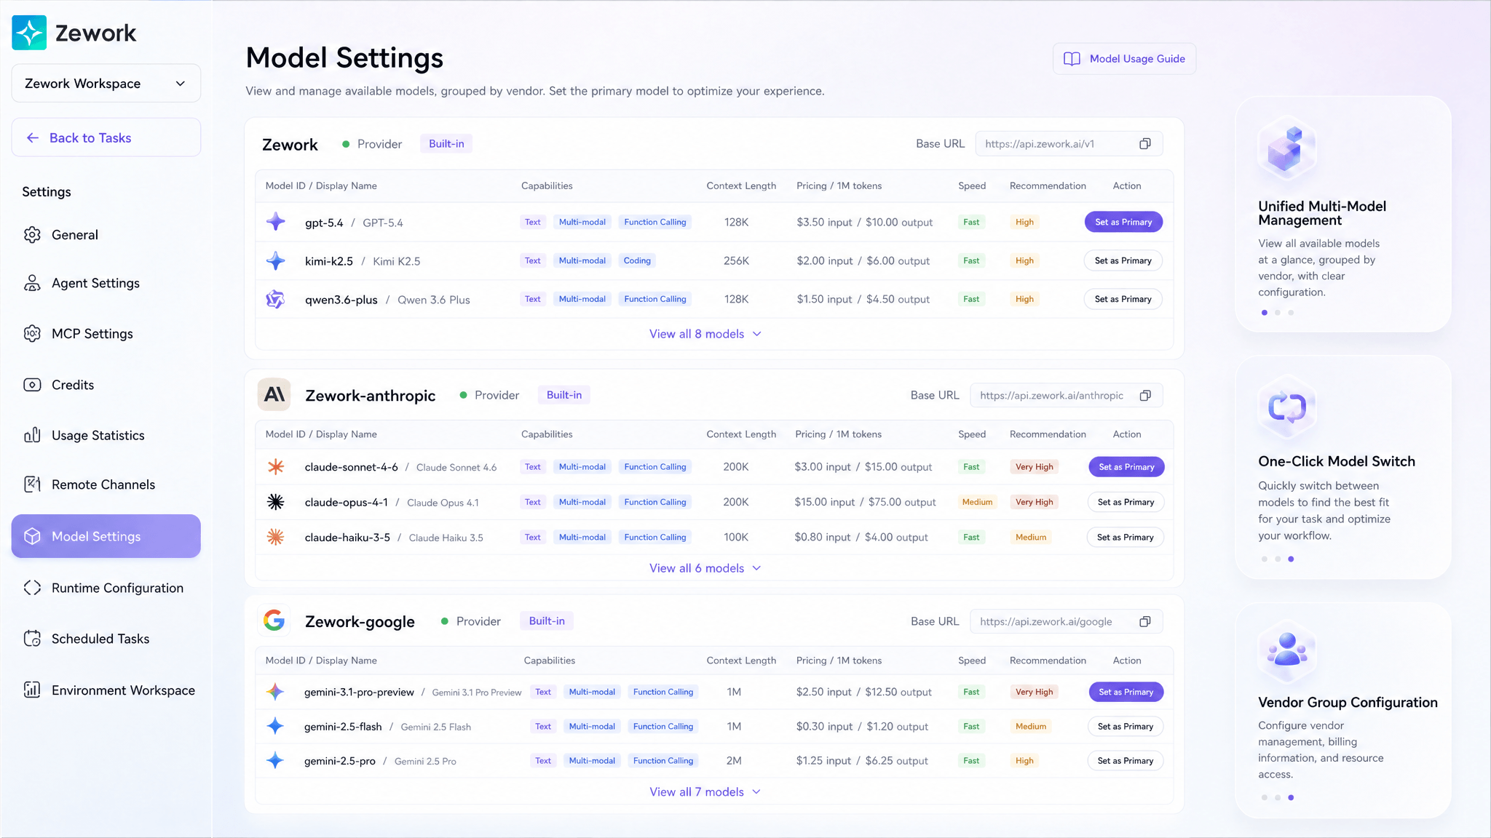This screenshot has height=838, width=1491.
Task: Set qwen3.6-plus as primary
Action: [x=1123, y=299]
